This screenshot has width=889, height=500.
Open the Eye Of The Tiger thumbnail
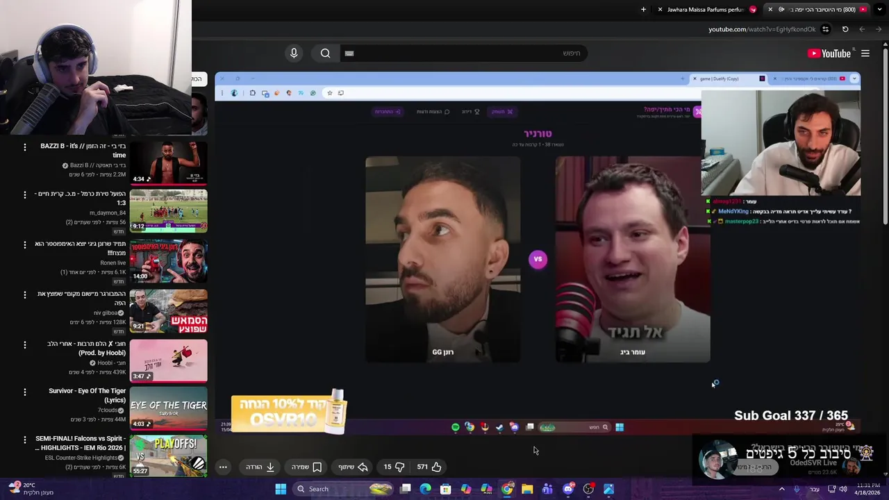tap(168, 409)
